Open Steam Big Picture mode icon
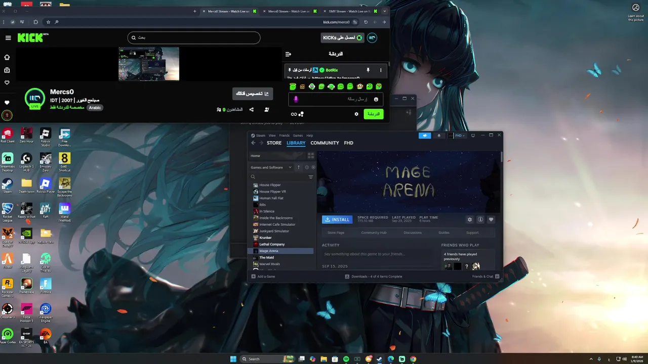Screen dimensions: 648x364 coord(473,135)
